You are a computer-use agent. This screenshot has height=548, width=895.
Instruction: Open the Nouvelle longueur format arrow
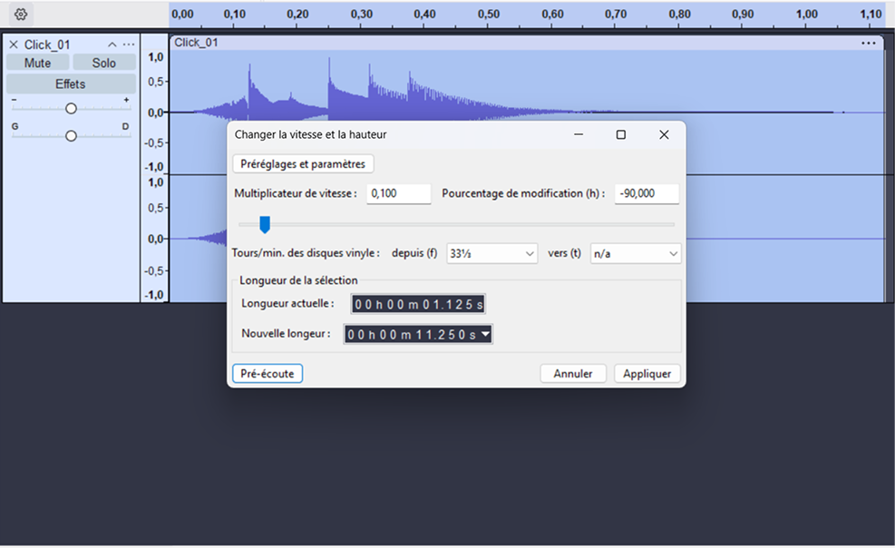tap(485, 335)
